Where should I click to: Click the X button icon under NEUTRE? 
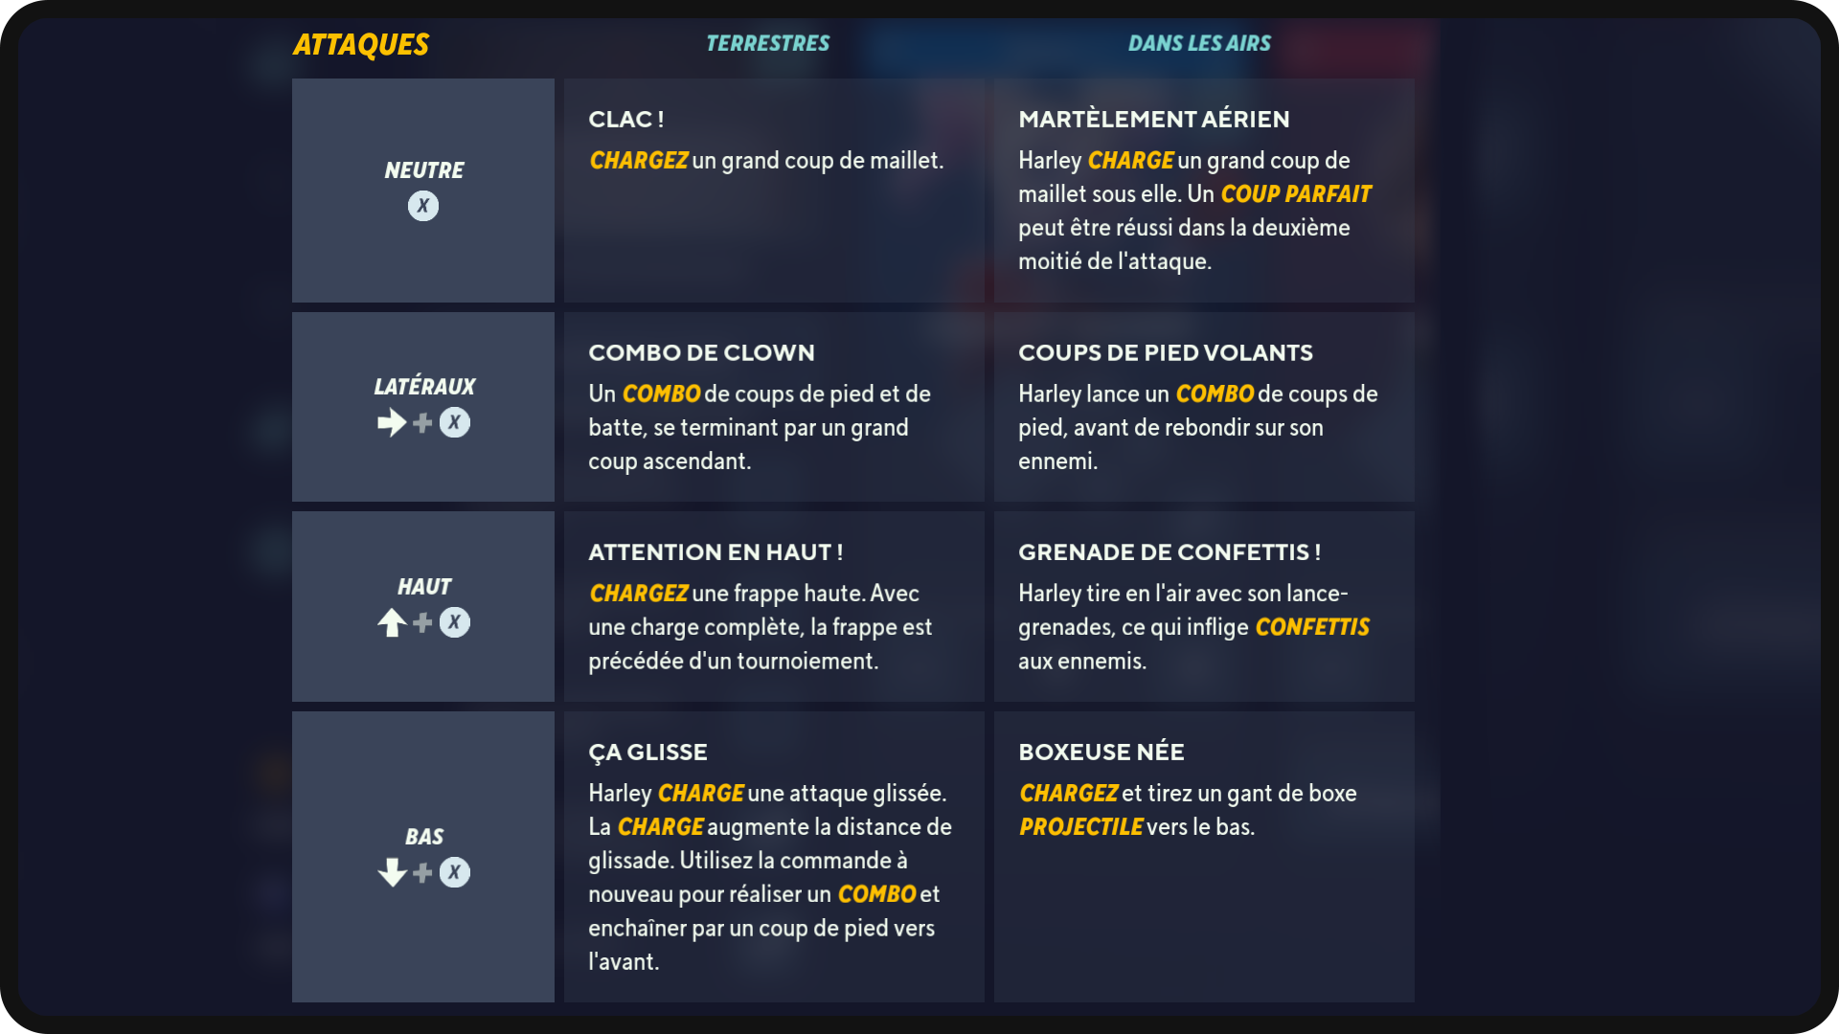tap(423, 206)
